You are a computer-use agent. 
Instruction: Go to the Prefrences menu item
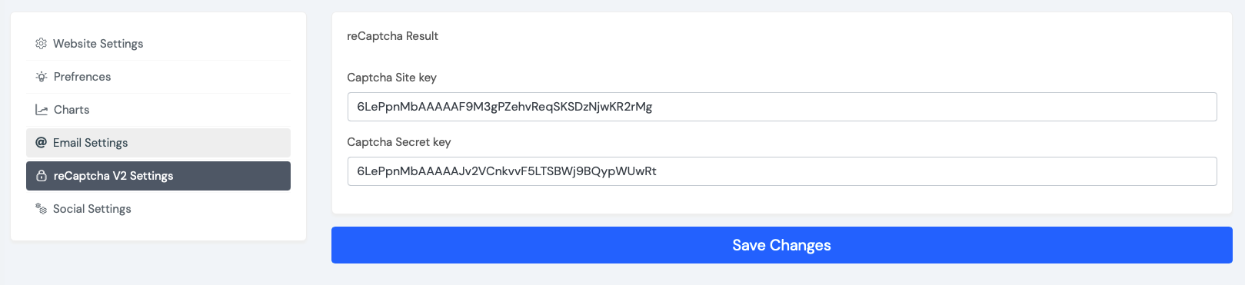click(x=158, y=77)
